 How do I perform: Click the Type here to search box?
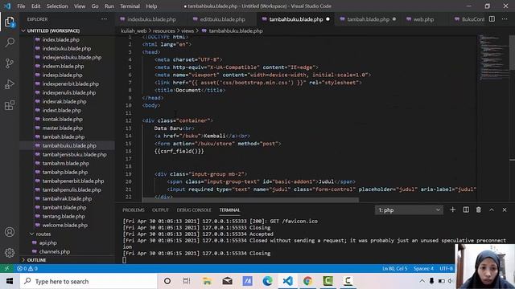(89, 281)
